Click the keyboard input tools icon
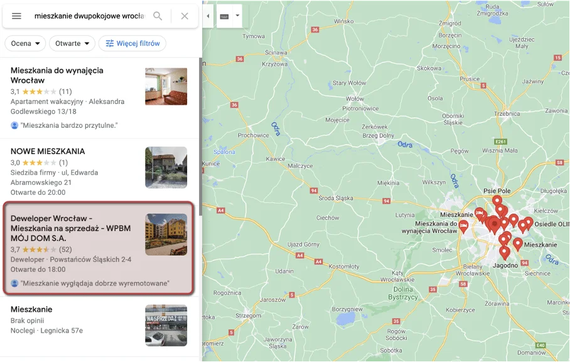 (x=224, y=16)
